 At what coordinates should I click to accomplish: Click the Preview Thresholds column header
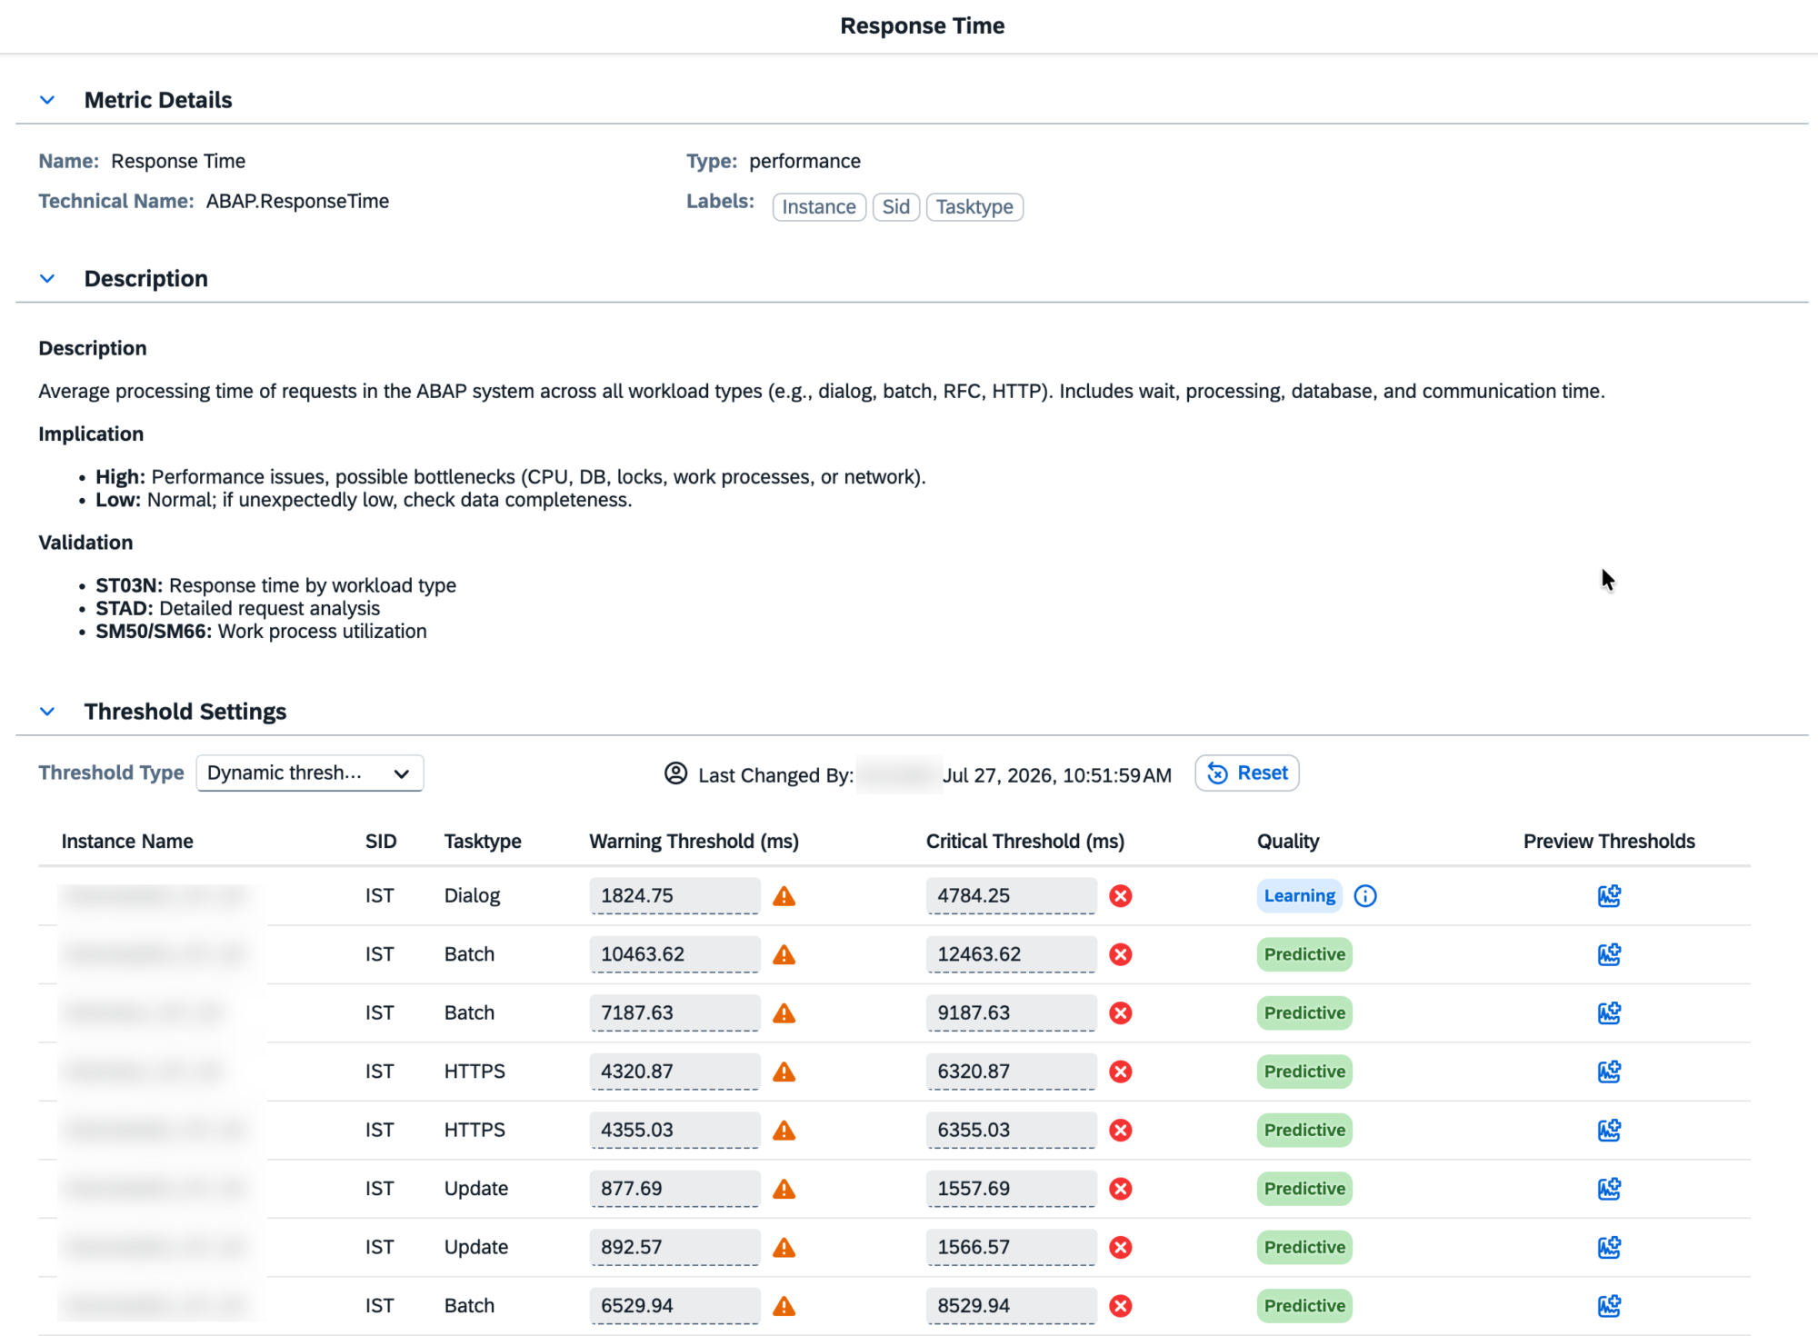tap(1609, 842)
